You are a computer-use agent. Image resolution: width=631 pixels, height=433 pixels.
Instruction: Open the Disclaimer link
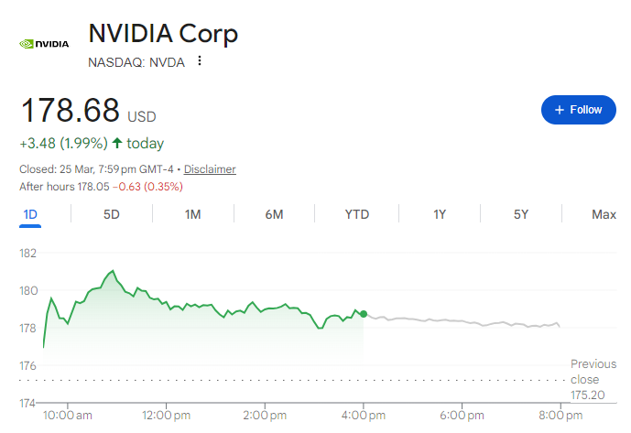[x=210, y=169]
